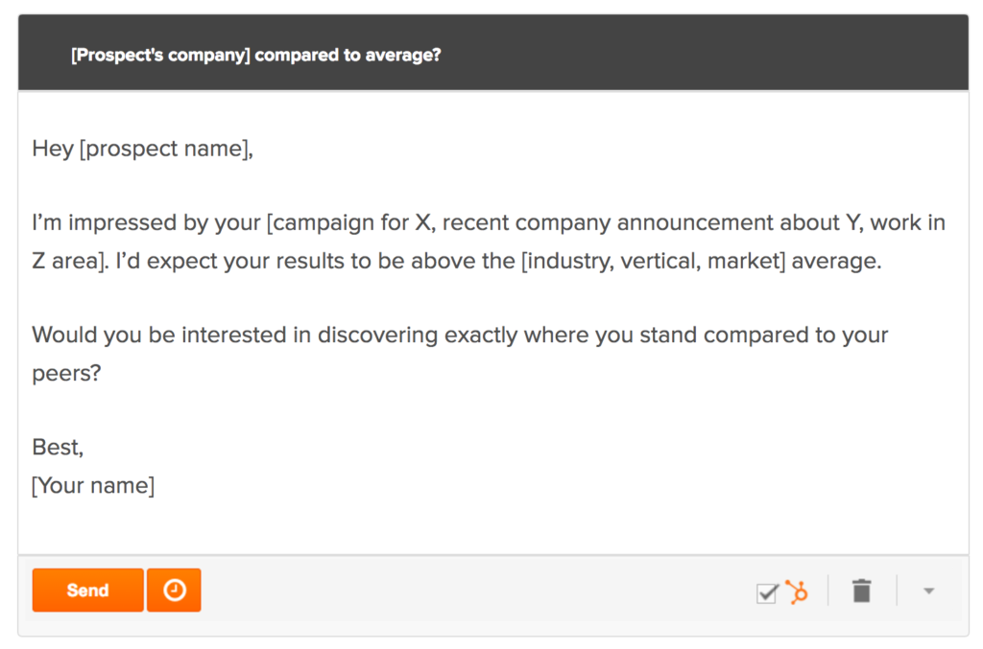Image resolution: width=983 pixels, height=649 pixels.
Task: Open schedule send clock icon
Action: click(174, 591)
